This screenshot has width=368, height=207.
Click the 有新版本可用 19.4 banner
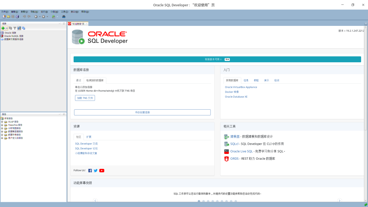pos(217,59)
